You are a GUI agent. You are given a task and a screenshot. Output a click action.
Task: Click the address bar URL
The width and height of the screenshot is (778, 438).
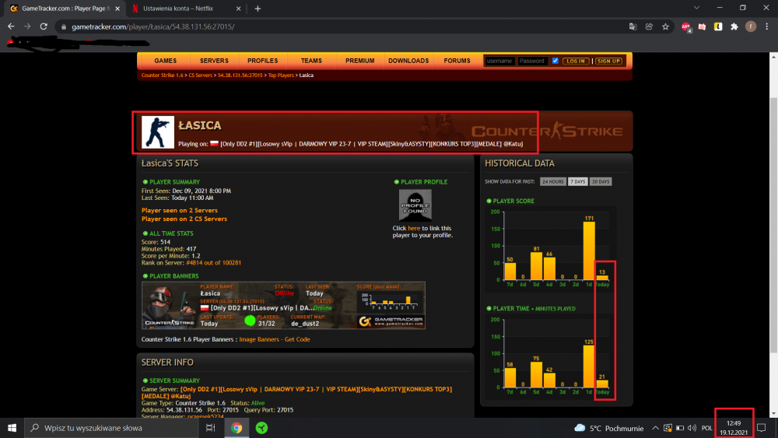click(152, 26)
